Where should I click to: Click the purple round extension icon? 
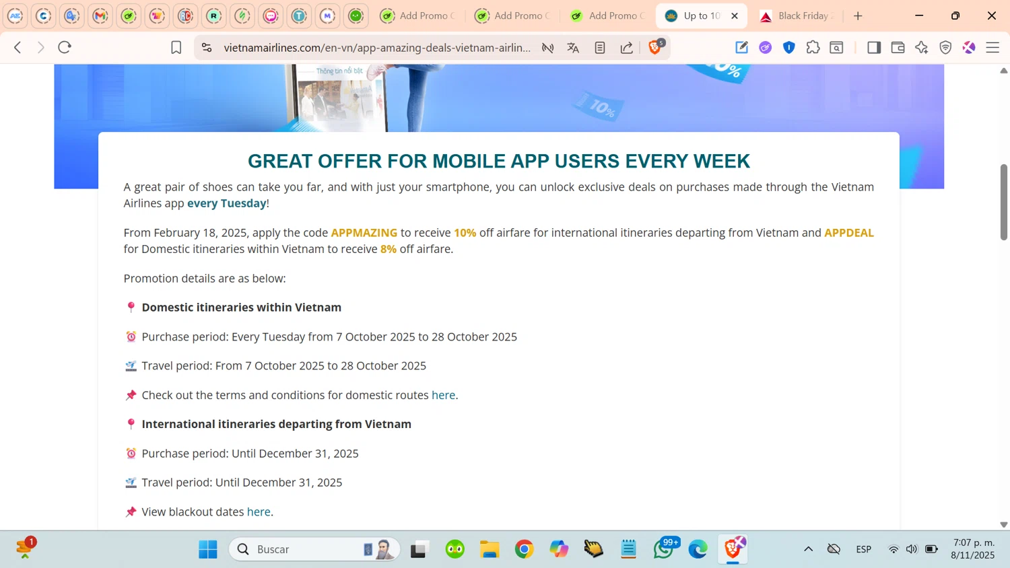pyautogui.click(x=766, y=47)
